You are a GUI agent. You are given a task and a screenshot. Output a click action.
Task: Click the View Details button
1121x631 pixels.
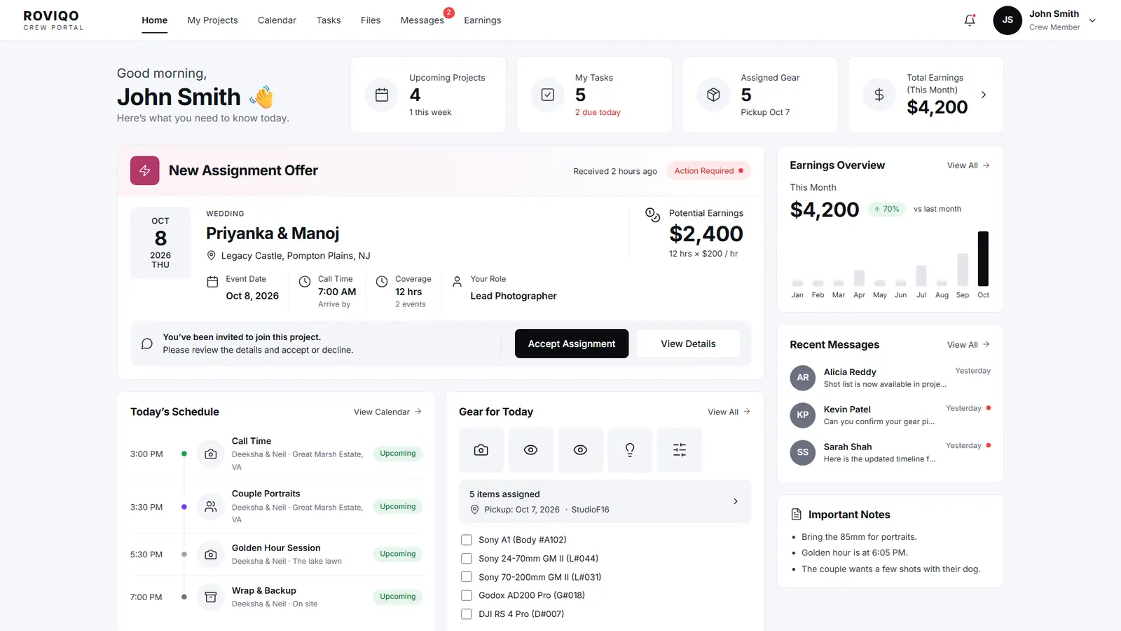pos(688,344)
